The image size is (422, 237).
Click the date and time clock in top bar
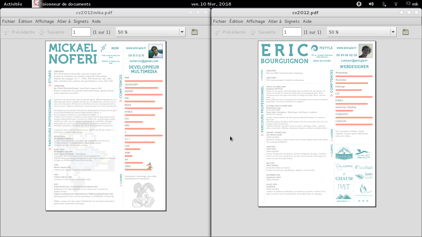211,4
